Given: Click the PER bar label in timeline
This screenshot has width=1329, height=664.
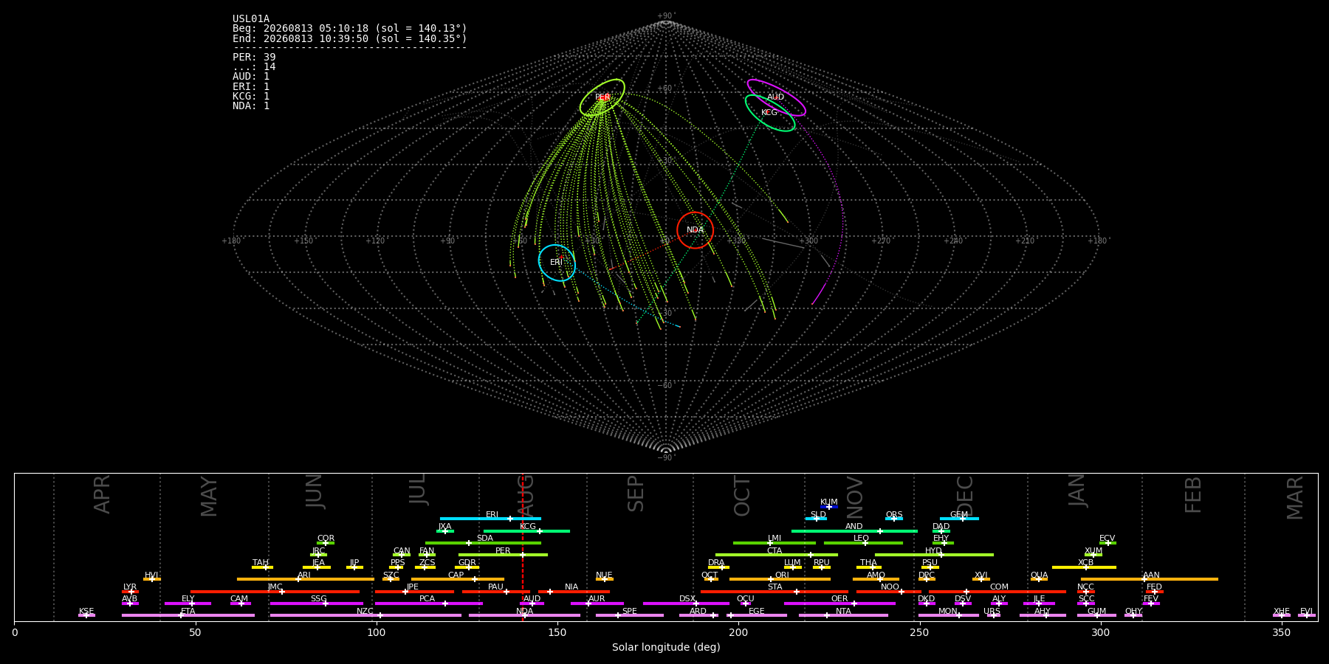Looking at the screenshot, I should 503,551.
